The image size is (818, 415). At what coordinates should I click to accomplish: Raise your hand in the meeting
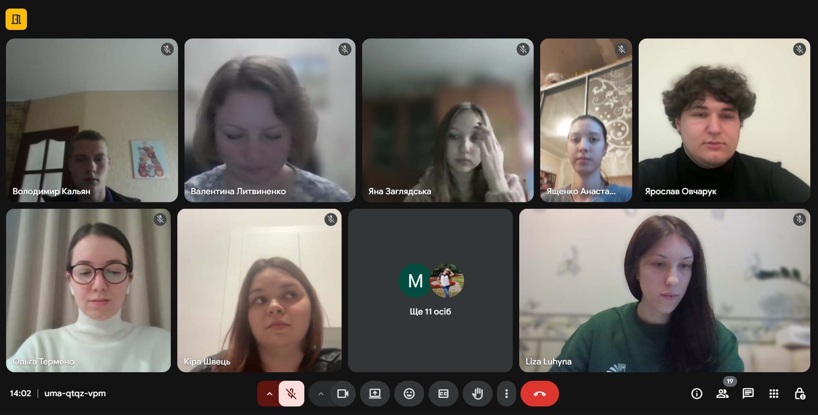pos(478,394)
